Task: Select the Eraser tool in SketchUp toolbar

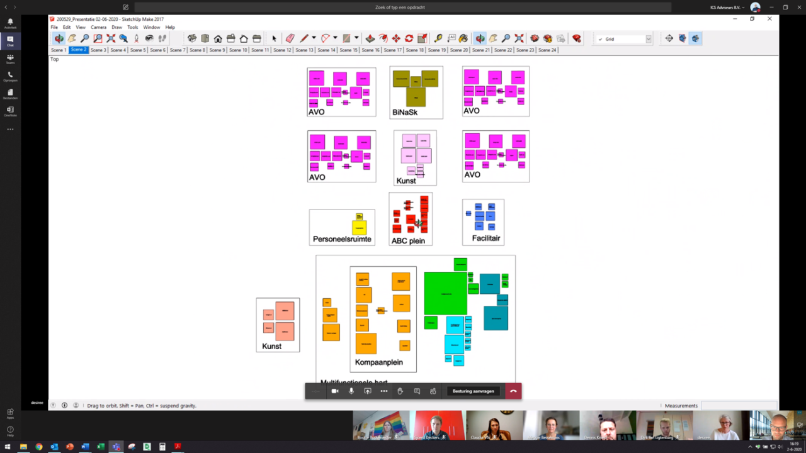Action: (x=290, y=38)
